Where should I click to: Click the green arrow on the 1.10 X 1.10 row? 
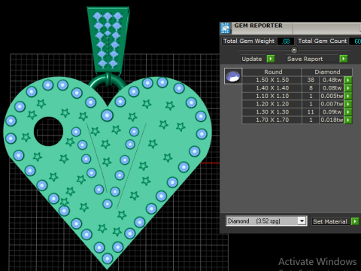(x=348, y=96)
